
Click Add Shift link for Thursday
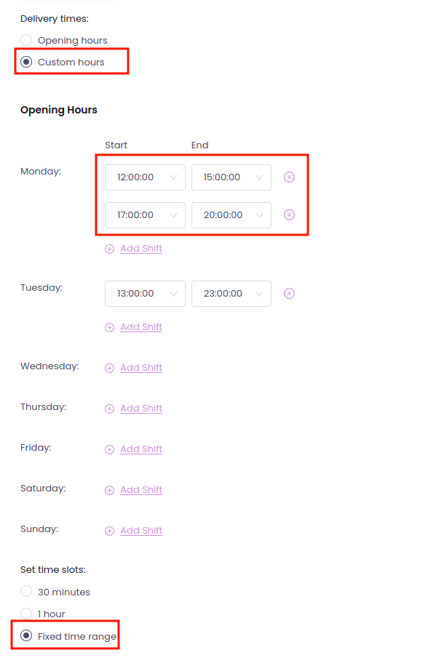point(141,409)
